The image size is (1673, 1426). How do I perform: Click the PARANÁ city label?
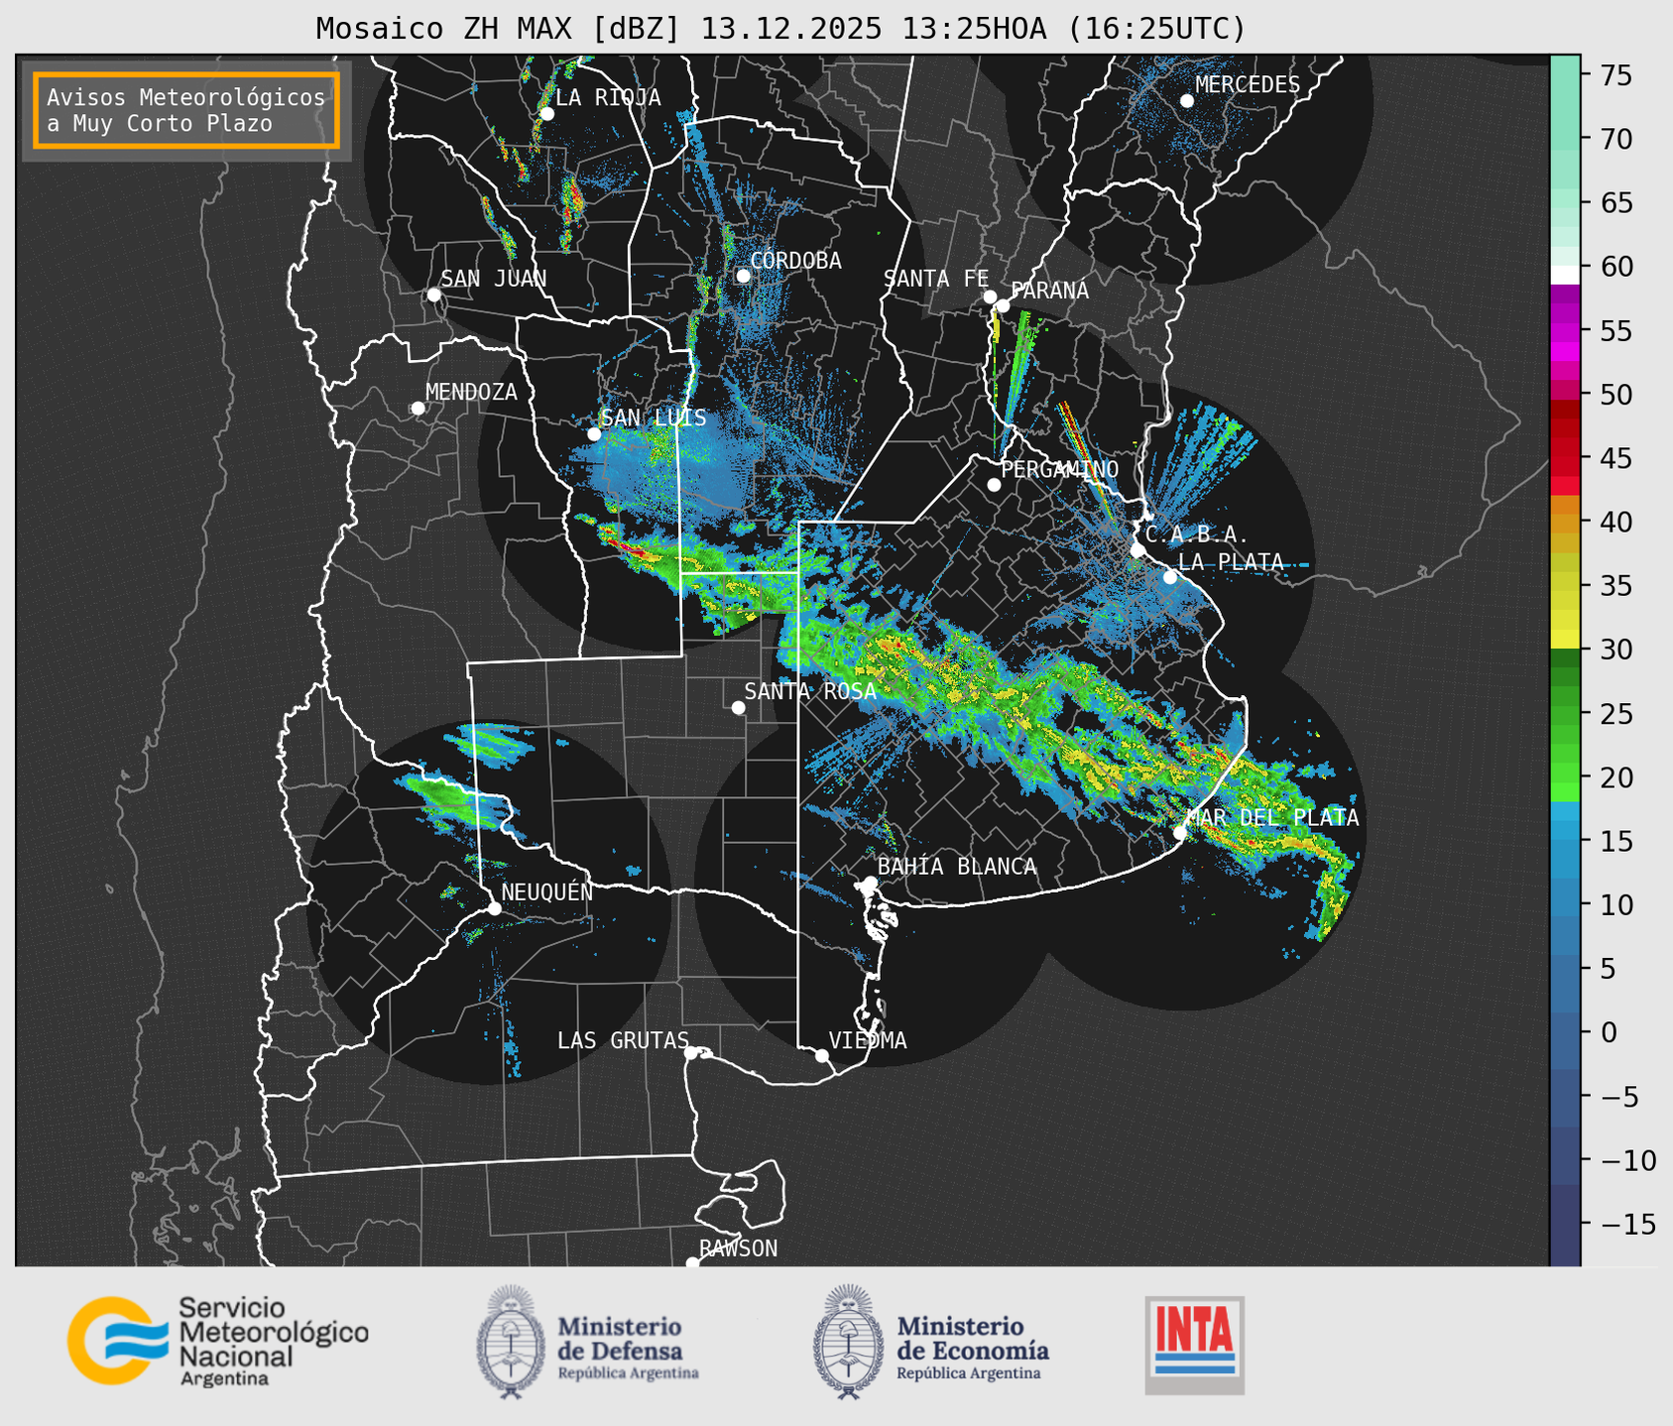click(x=1049, y=291)
